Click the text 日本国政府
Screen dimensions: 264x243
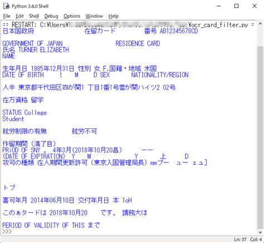tap(18, 31)
